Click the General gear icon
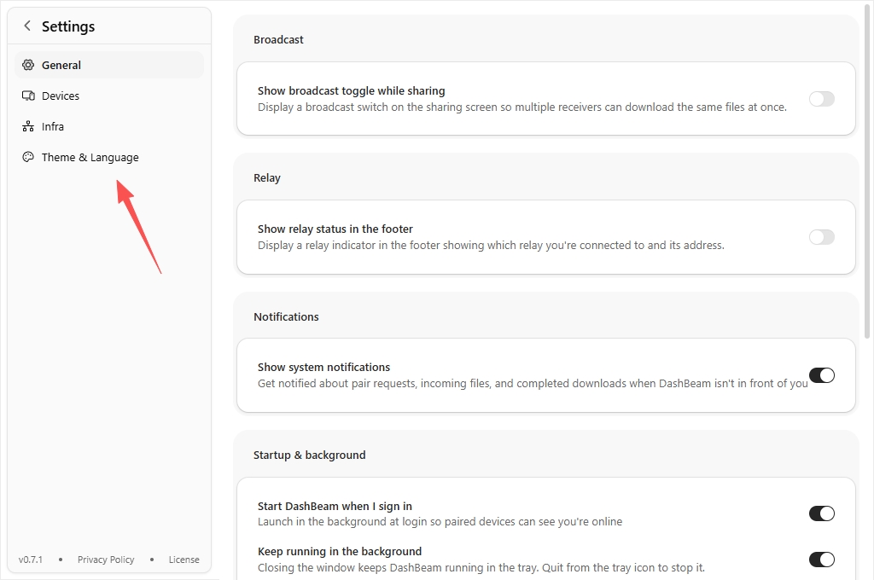 point(28,65)
